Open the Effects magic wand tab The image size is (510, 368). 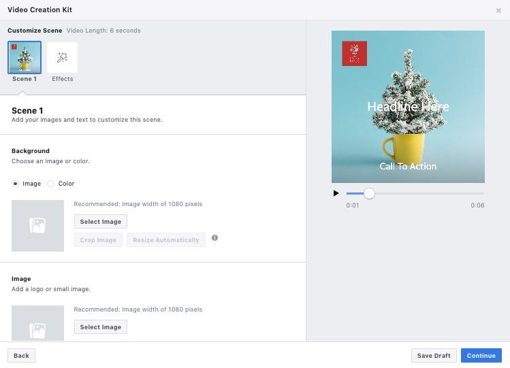pos(62,58)
